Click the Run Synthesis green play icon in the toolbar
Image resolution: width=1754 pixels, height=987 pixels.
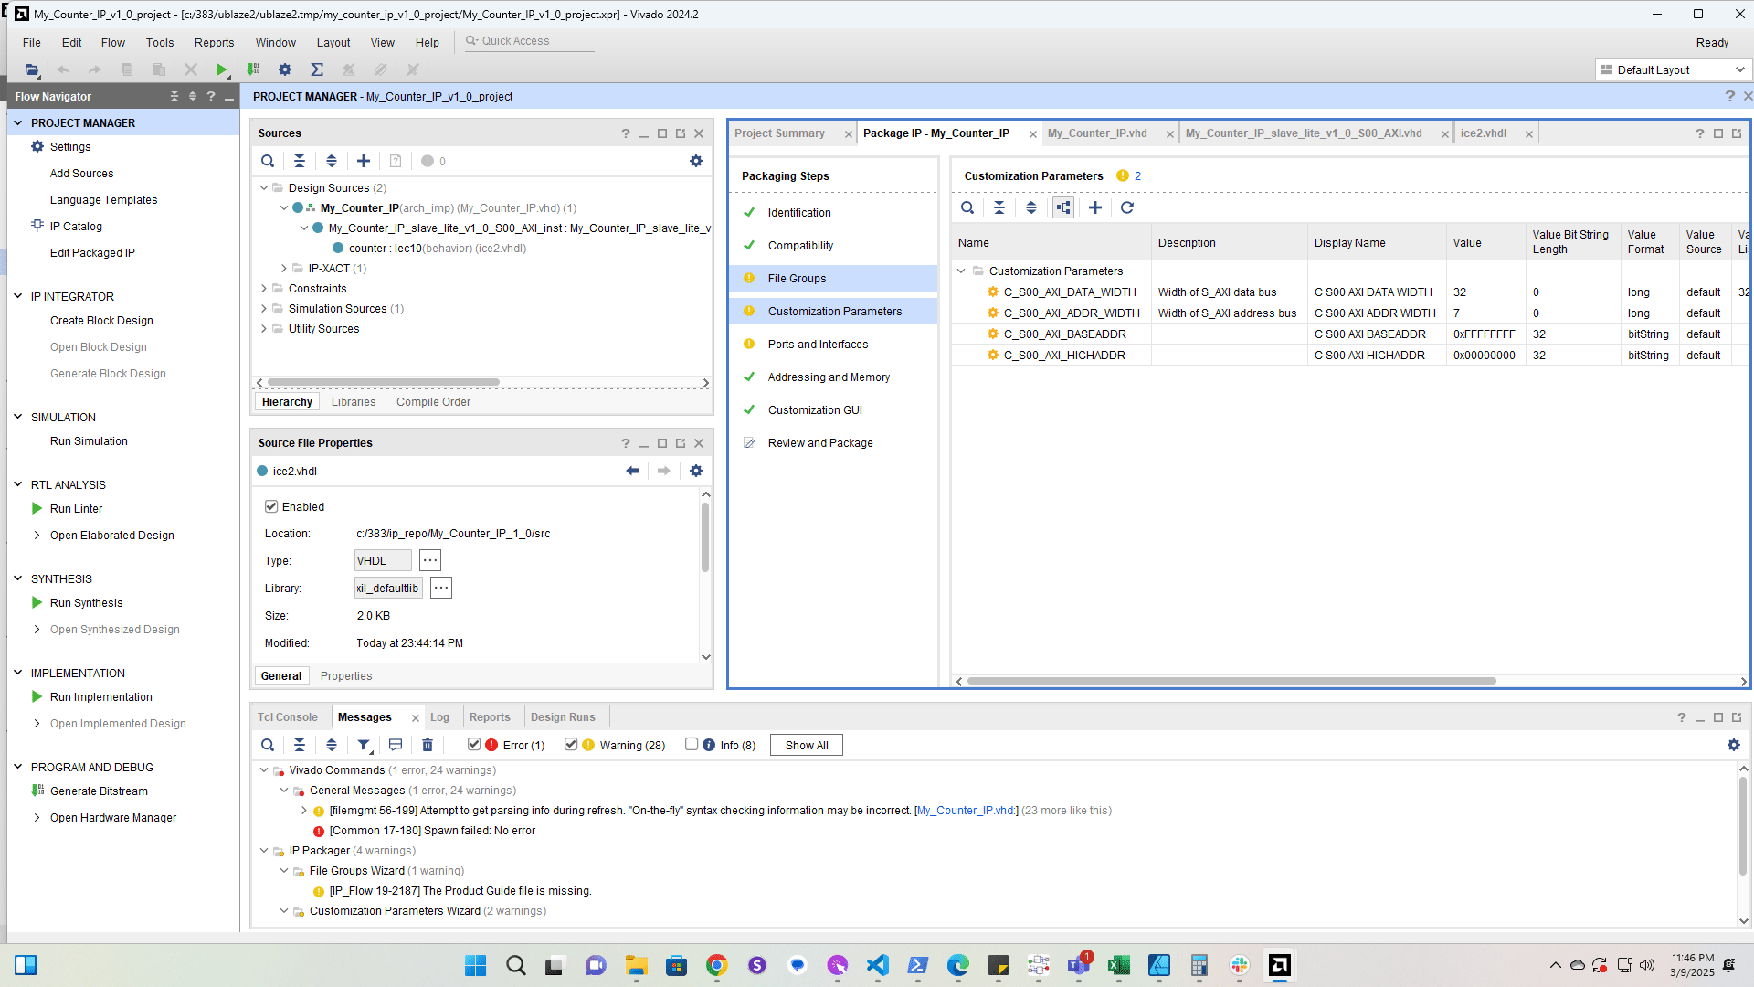[x=221, y=69]
